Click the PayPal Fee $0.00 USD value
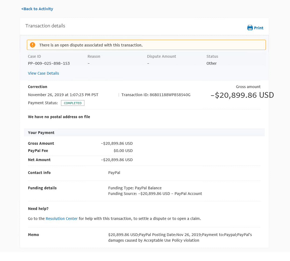This screenshot has height=261, width=290. pyautogui.click(x=123, y=151)
